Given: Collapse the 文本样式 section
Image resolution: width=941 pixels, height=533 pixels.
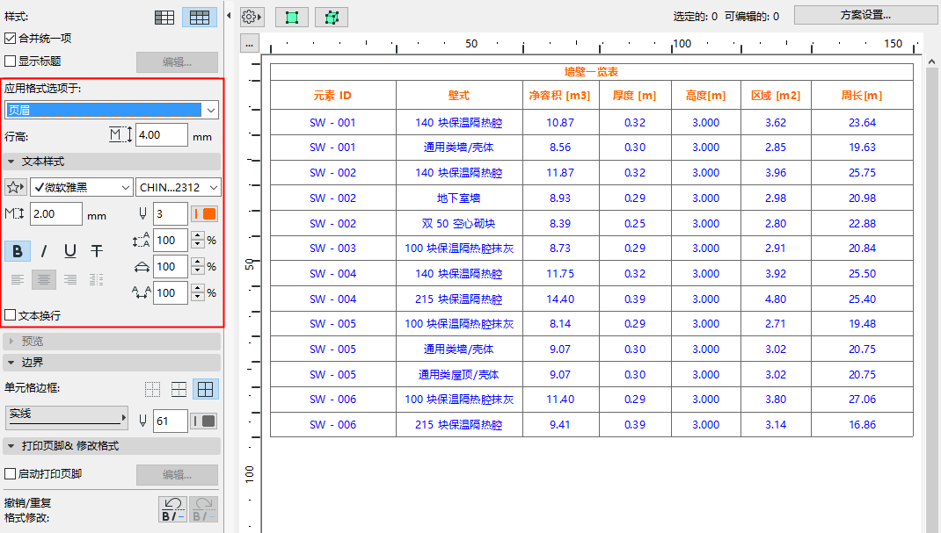Looking at the screenshot, I should pyautogui.click(x=11, y=162).
